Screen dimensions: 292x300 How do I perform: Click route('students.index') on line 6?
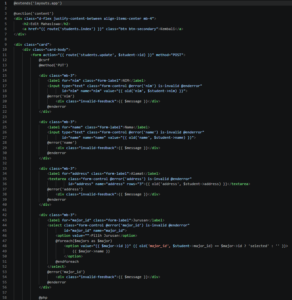71,29
